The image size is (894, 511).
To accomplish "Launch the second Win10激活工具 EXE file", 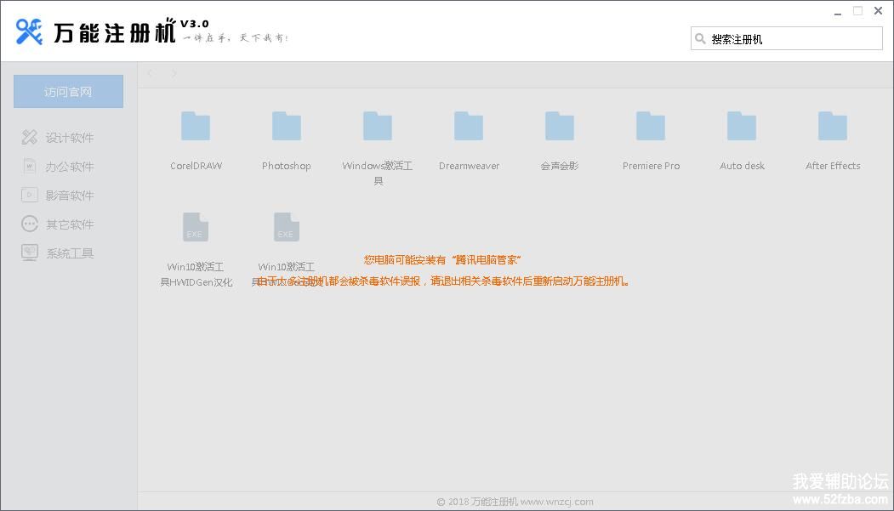I will click(286, 227).
